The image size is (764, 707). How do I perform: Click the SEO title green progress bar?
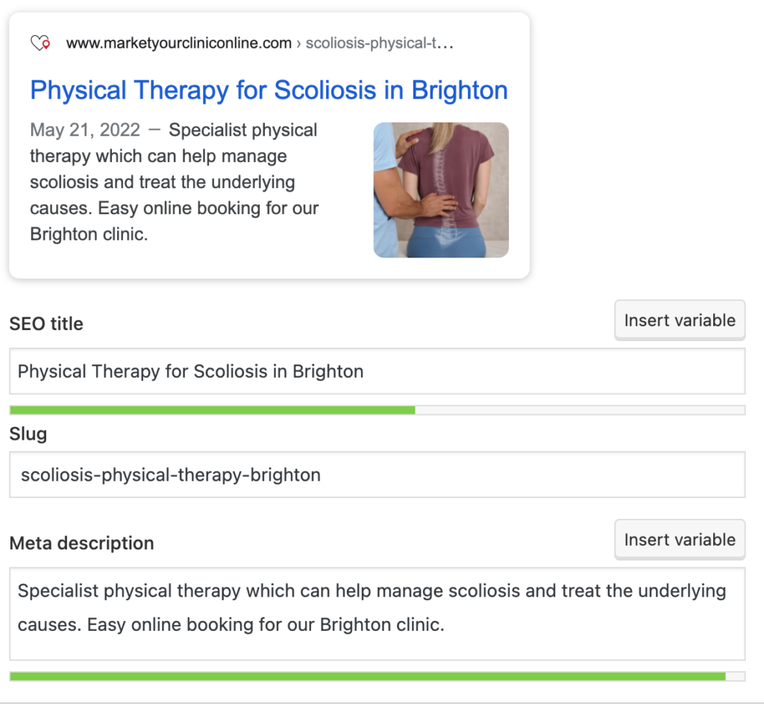pyautogui.click(x=213, y=410)
